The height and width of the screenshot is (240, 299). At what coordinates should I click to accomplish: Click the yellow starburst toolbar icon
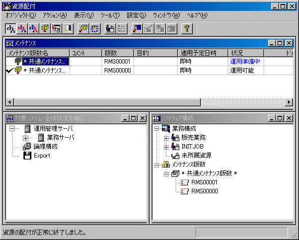click(x=95, y=29)
